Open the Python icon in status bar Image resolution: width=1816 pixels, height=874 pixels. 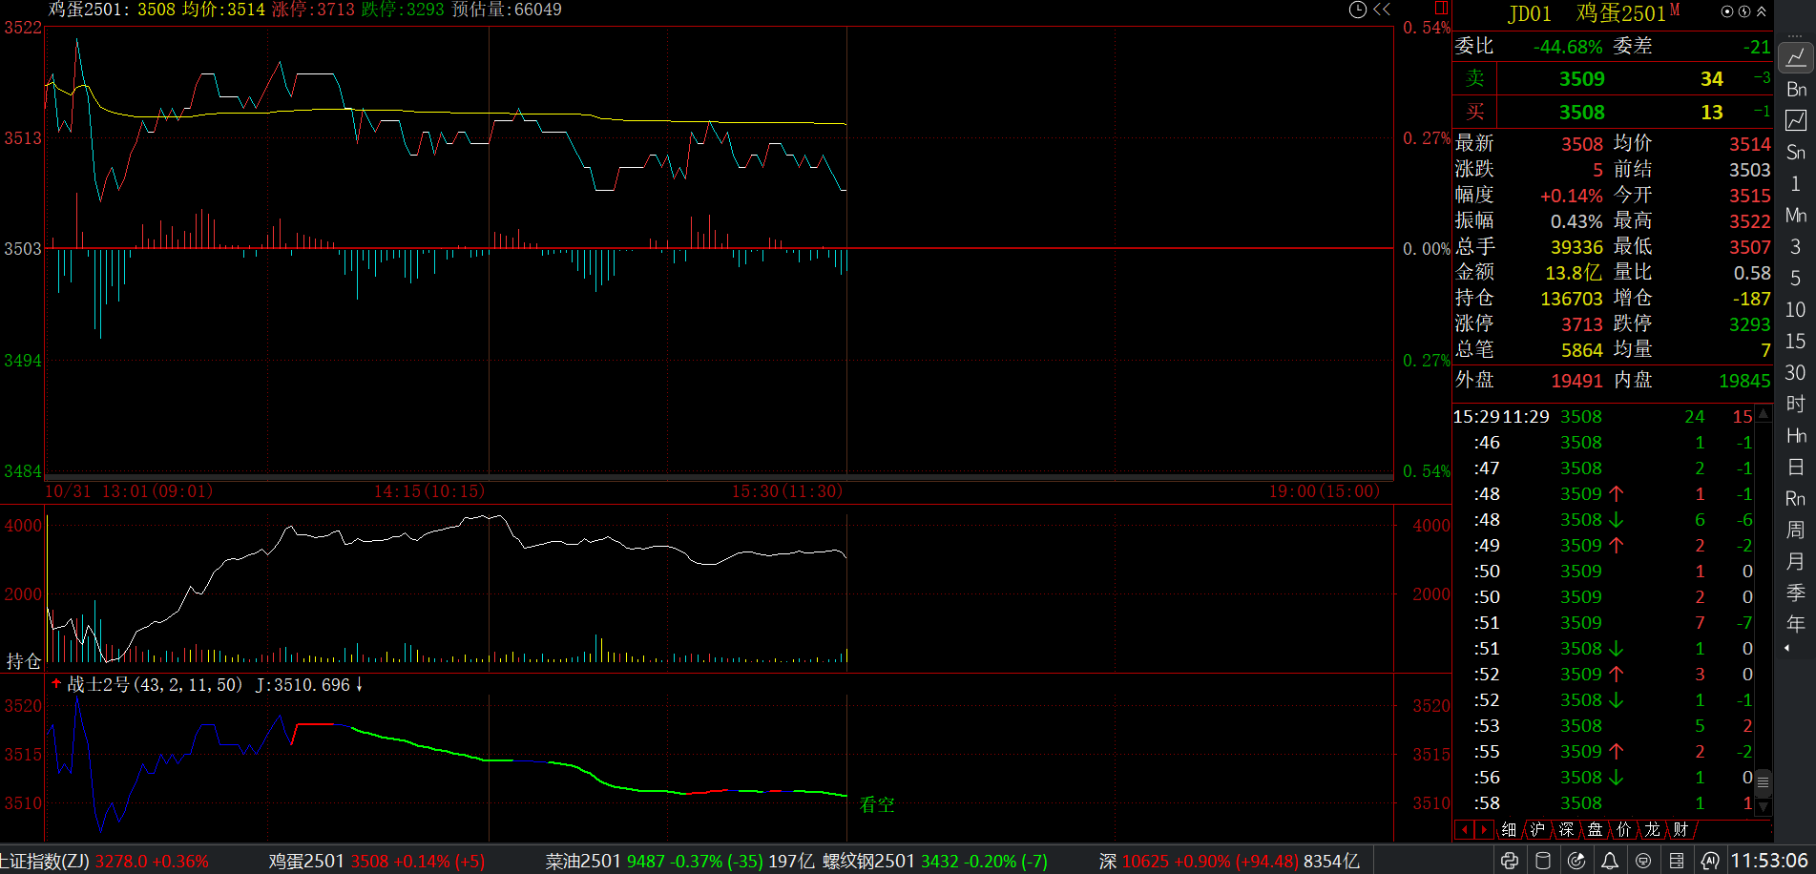(1510, 861)
